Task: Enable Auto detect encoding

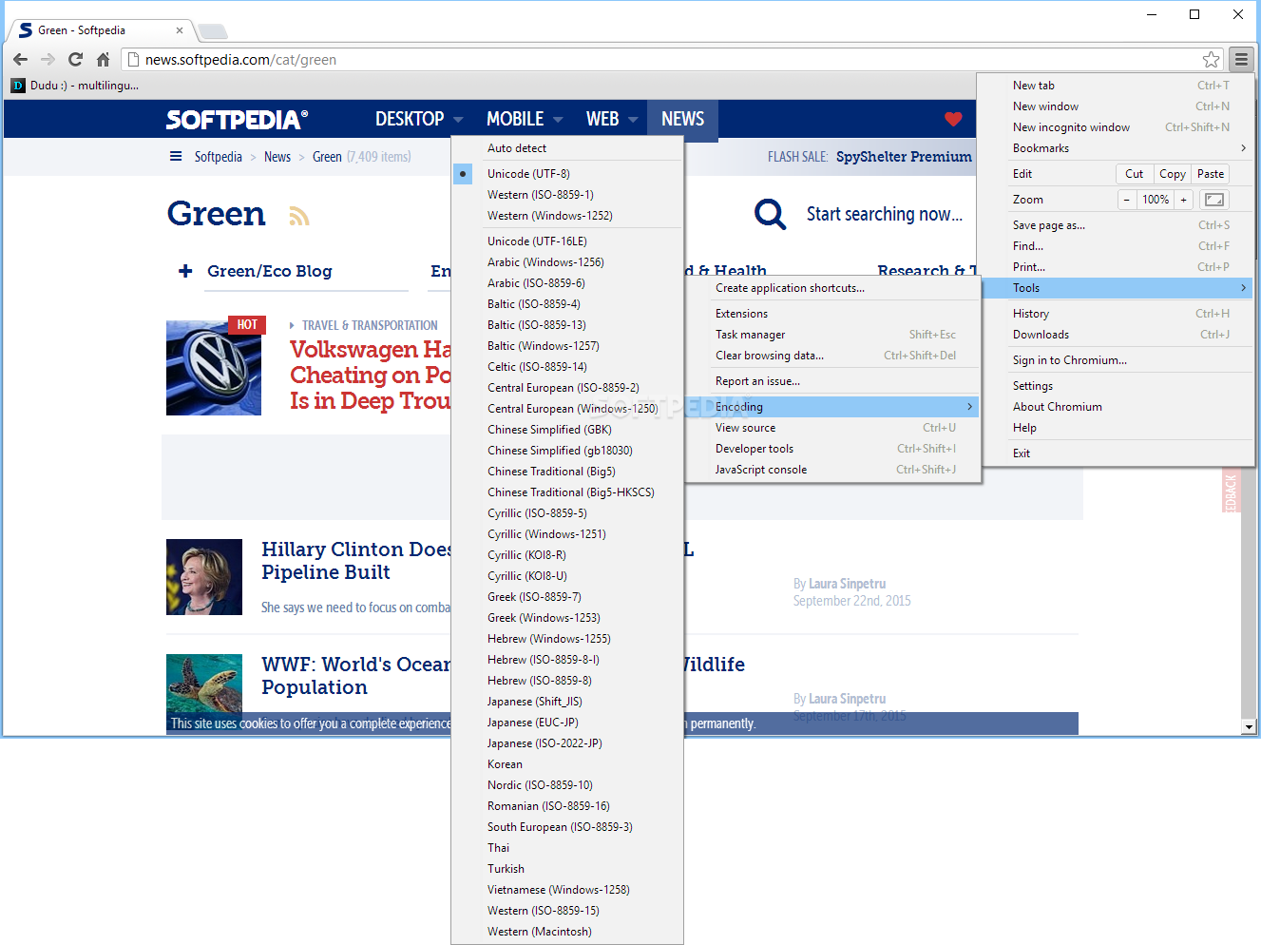Action: [567, 148]
